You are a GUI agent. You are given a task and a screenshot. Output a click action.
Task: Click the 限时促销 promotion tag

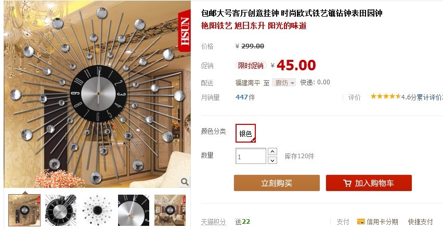(x=251, y=66)
